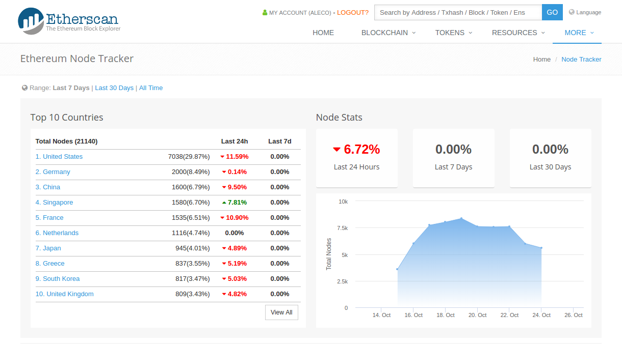Click the globe icon next to Range
This screenshot has width=622, height=344.
coord(24,88)
